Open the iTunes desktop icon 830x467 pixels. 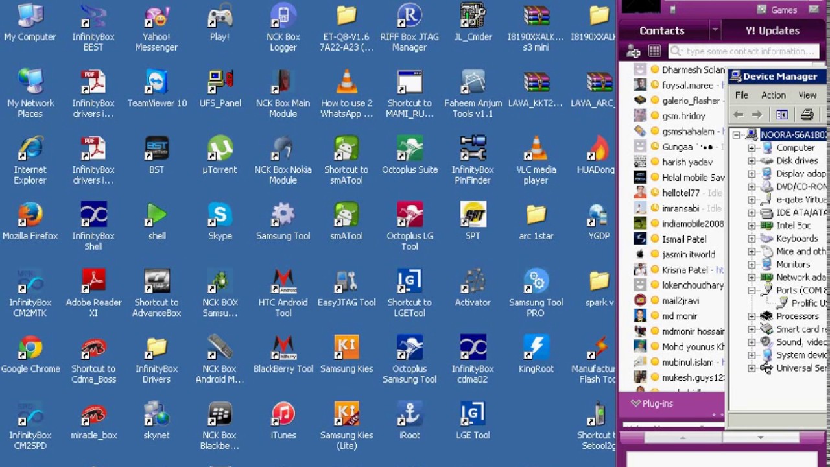pos(283,420)
